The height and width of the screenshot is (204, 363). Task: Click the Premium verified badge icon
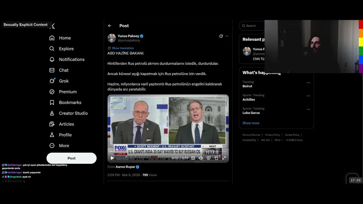pyautogui.click(x=52, y=92)
